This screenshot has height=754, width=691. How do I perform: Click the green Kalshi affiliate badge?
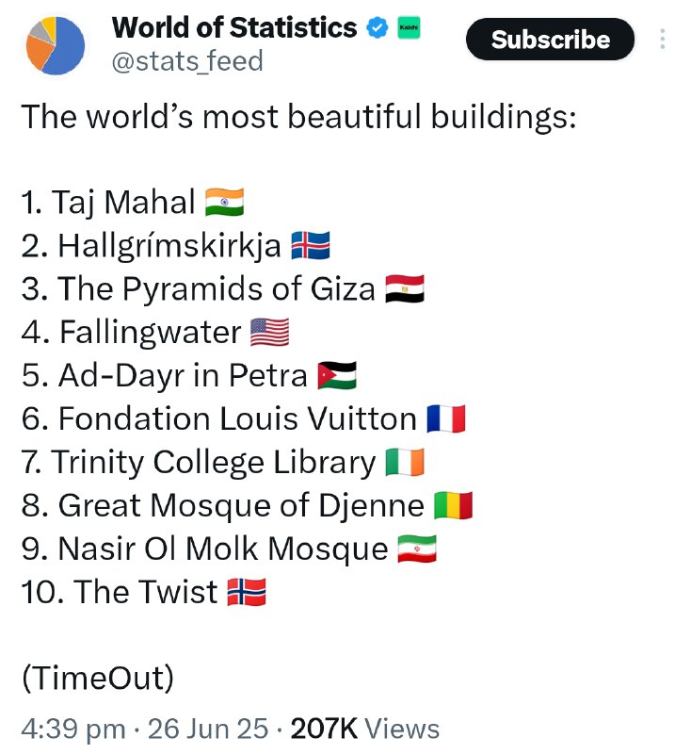click(x=409, y=27)
